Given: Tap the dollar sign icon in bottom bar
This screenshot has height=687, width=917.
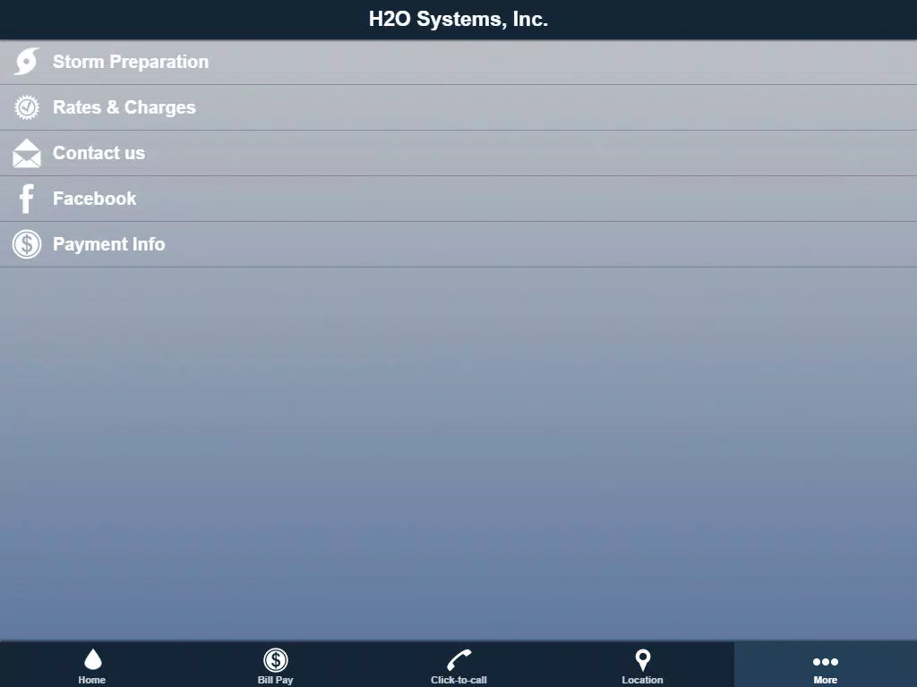Looking at the screenshot, I should click(x=275, y=660).
